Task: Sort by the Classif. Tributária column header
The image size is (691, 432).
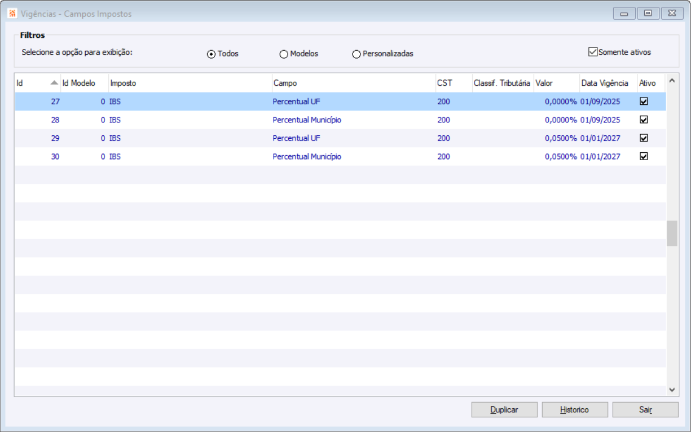Action: pyautogui.click(x=503, y=83)
